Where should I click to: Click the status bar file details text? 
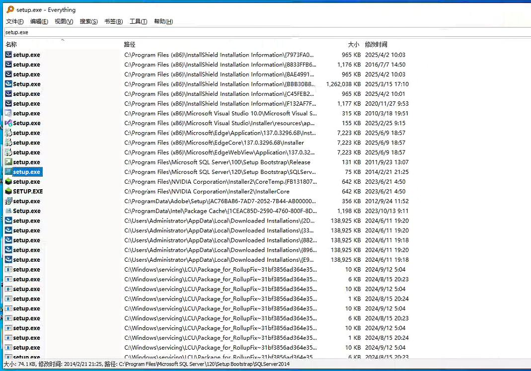pos(147,364)
